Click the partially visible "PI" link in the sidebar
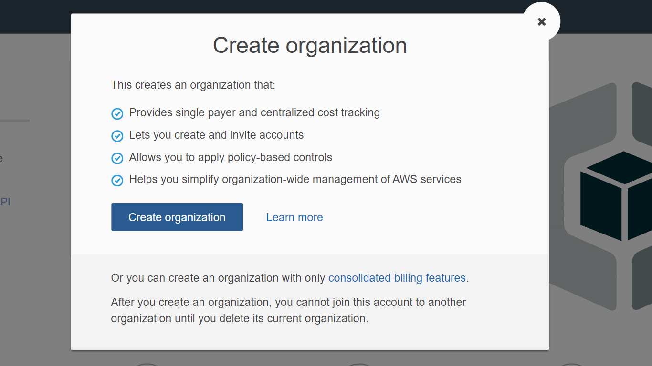 (4, 202)
